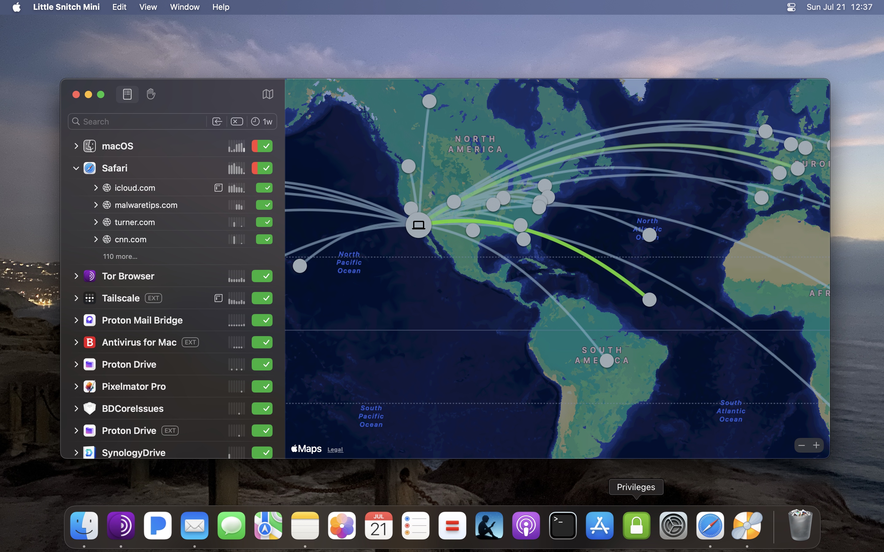Viewport: 884px width, 552px height.
Task: Expand the cnn.com domain entry
Action: coord(96,240)
